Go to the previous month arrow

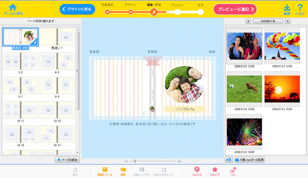click(248, 21)
